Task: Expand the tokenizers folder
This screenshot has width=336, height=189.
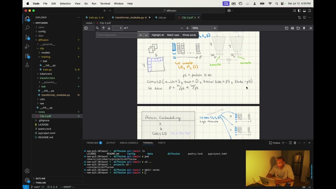Action: click(x=46, y=74)
